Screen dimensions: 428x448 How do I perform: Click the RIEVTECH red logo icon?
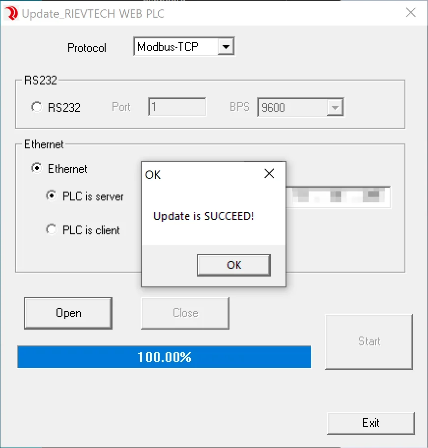point(11,13)
